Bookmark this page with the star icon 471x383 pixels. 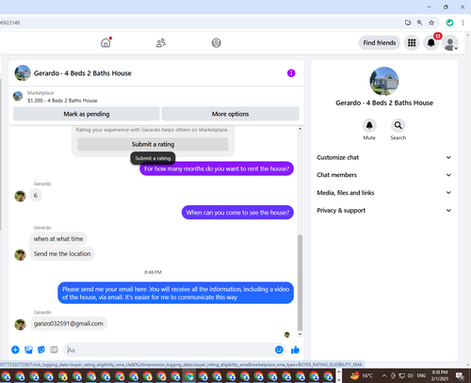(x=431, y=23)
